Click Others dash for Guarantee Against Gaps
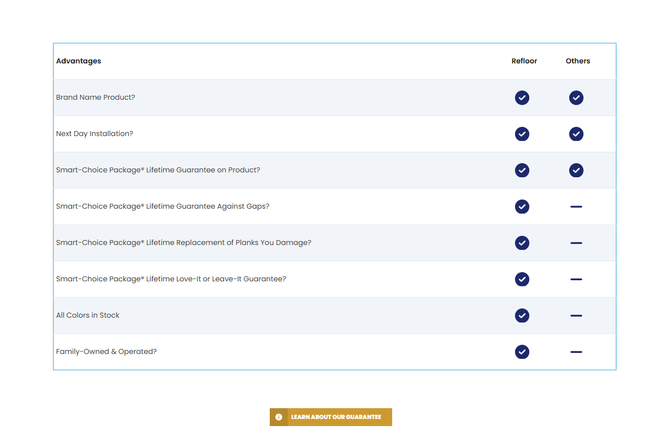 point(576,207)
